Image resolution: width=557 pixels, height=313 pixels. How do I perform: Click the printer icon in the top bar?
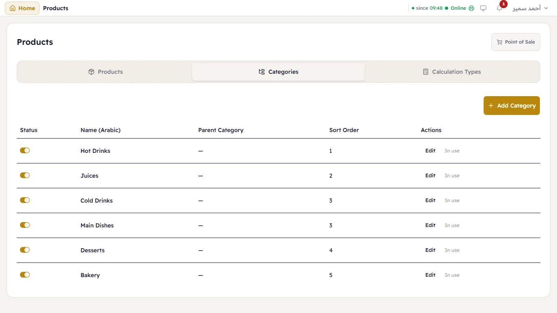[471, 8]
